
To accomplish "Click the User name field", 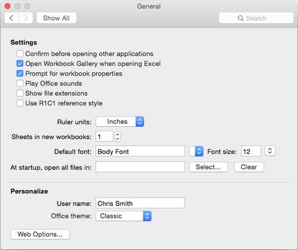I will [x=140, y=203].
